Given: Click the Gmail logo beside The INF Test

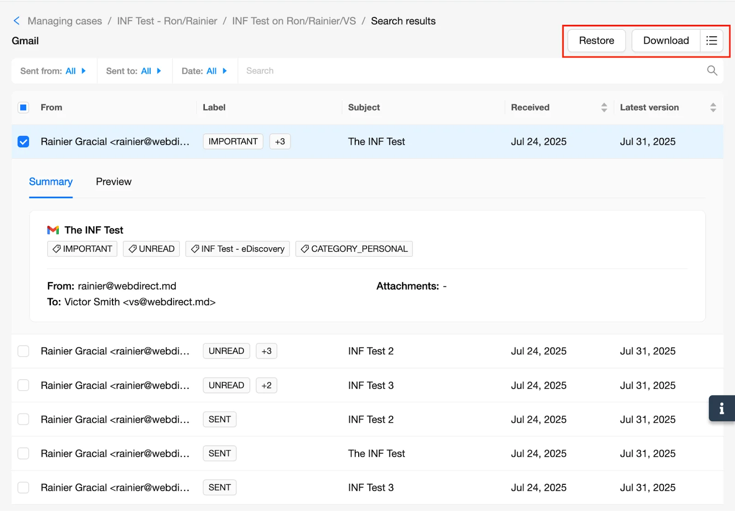Looking at the screenshot, I should [53, 230].
